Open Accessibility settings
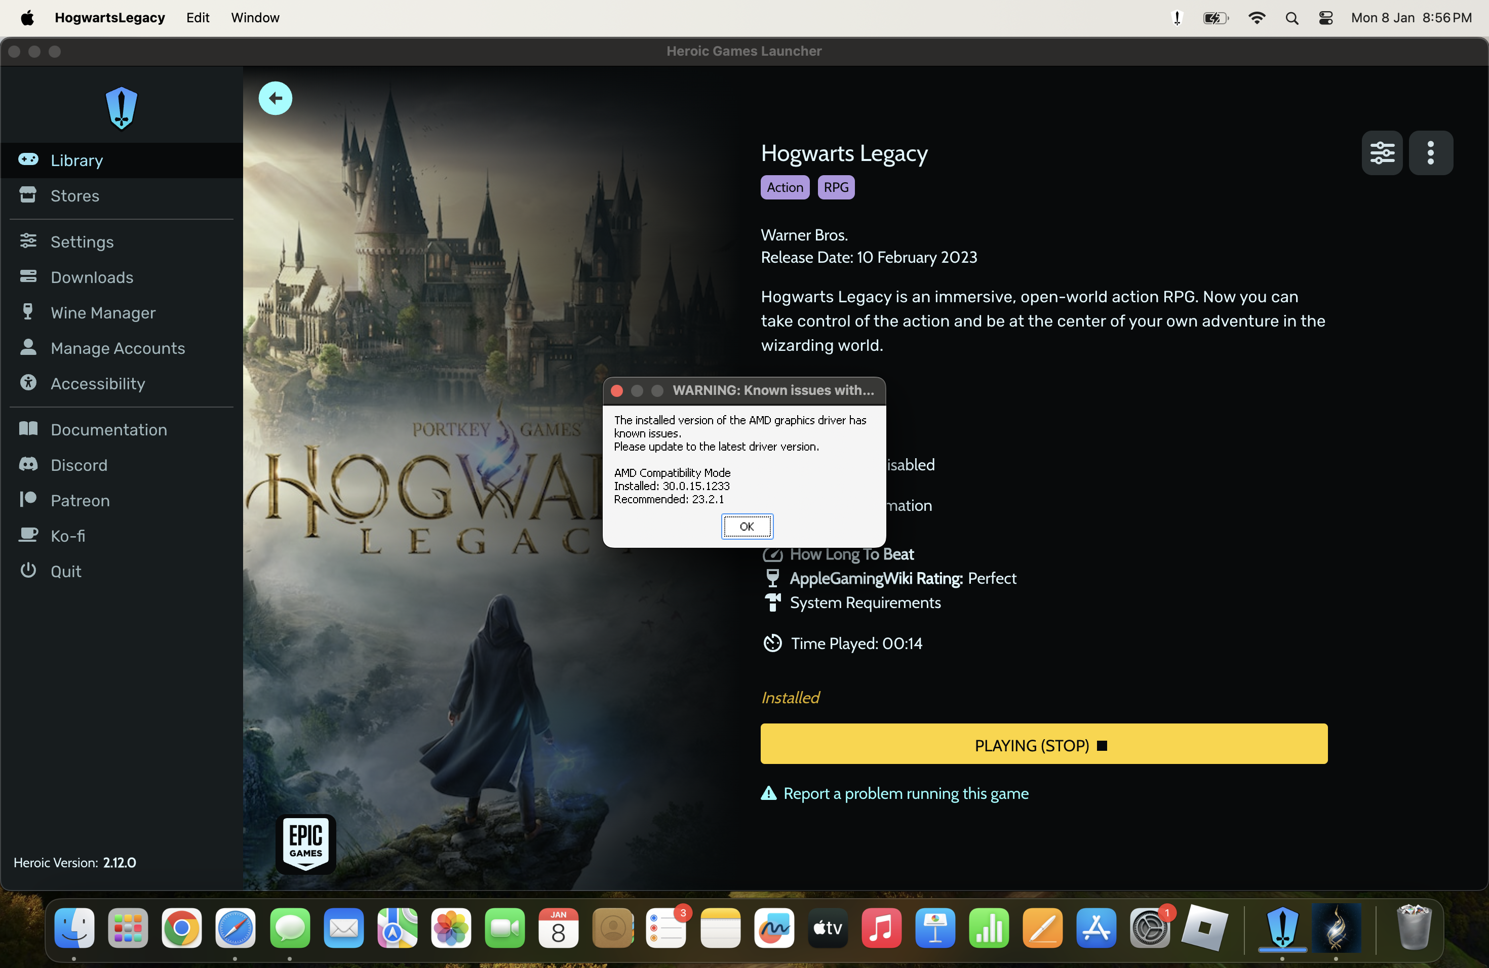The width and height of the screenshot is (1489, 968). (x=122, y=383)
